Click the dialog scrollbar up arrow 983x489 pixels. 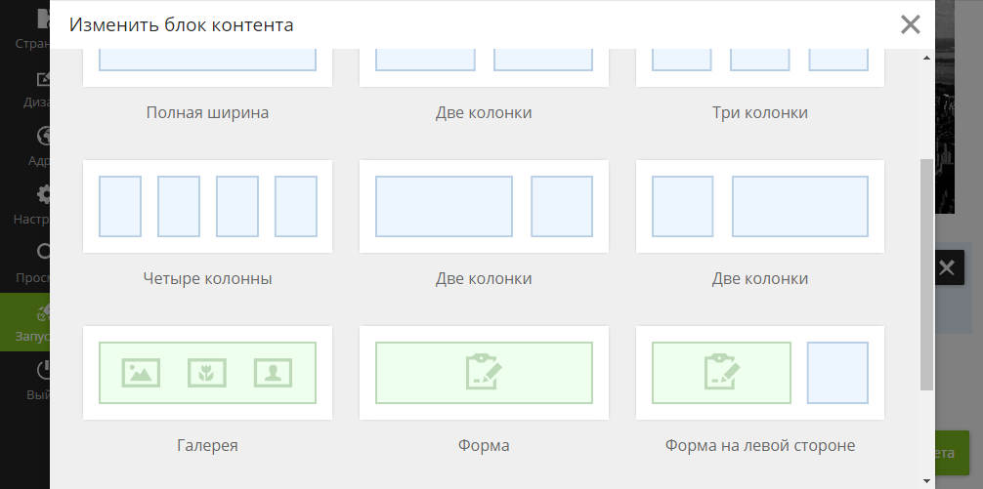pyautogui.click(x=927, y=59)
